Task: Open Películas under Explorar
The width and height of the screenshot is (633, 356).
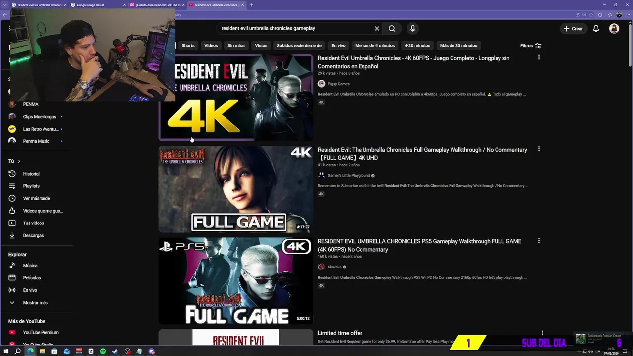Action: point(32,278)
